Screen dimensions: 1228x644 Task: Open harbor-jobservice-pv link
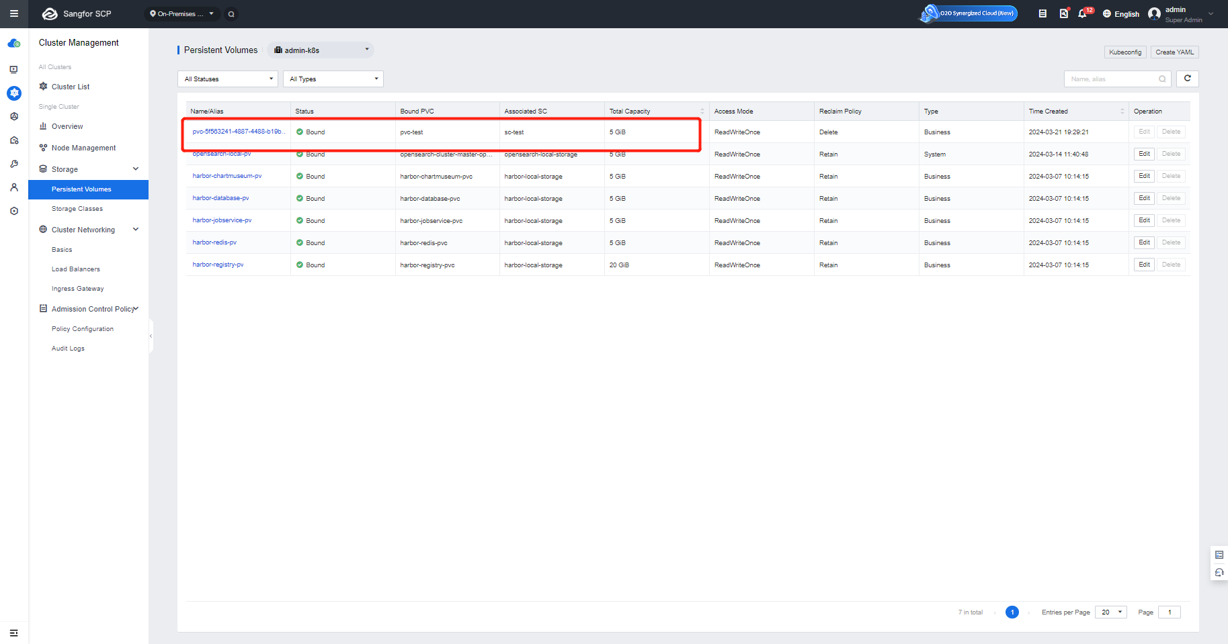222,220
